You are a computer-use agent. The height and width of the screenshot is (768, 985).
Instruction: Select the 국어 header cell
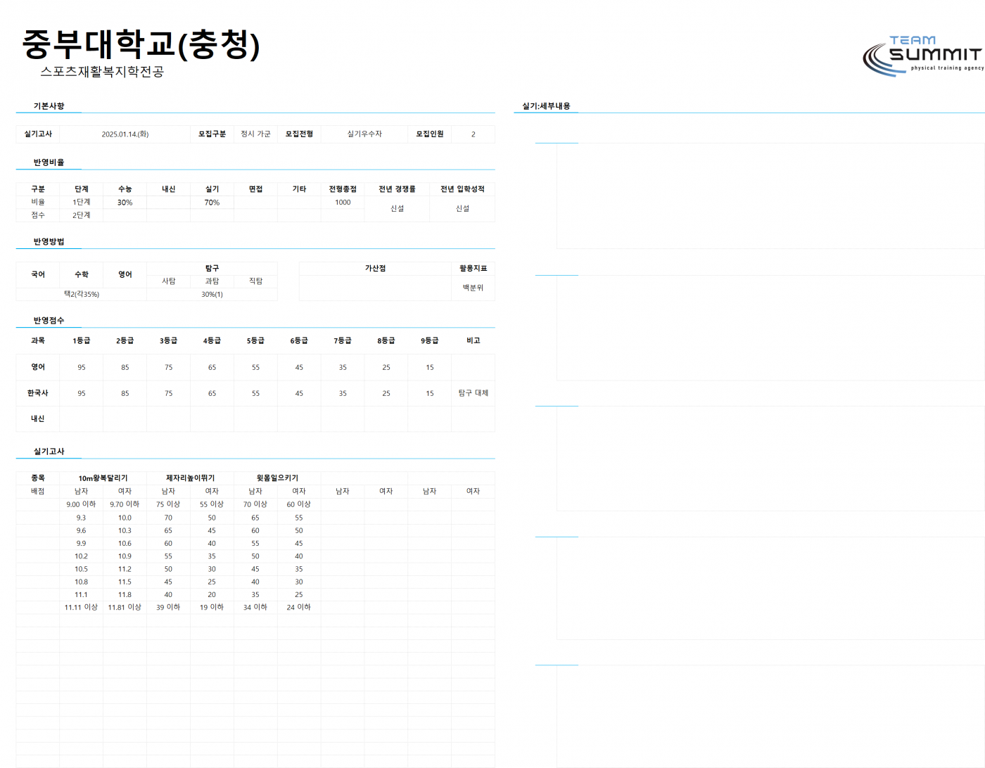click(38, 275)
